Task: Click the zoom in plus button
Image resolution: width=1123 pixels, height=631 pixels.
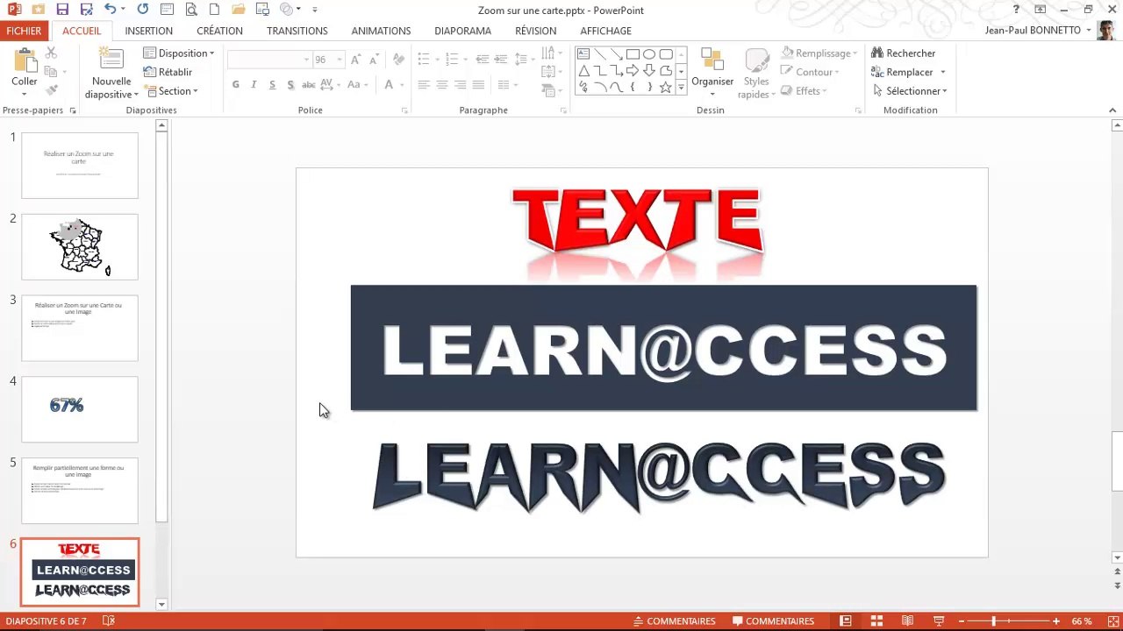Action: 1056,621
